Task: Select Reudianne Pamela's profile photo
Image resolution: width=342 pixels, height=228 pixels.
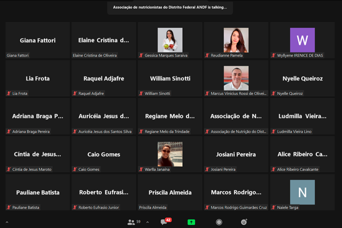Action: pyautogui.click(x=236, y=40)
